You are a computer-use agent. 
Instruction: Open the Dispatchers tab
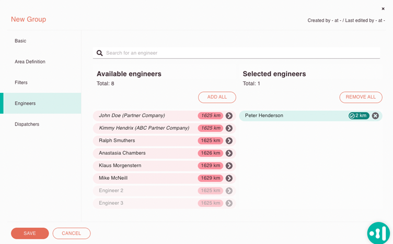point(27,124)
